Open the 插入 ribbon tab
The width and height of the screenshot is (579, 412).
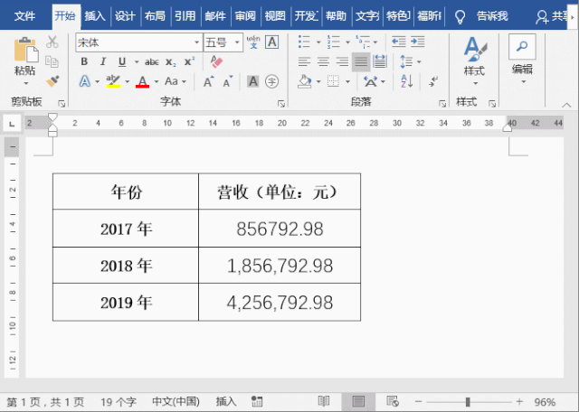pos(95,16)
